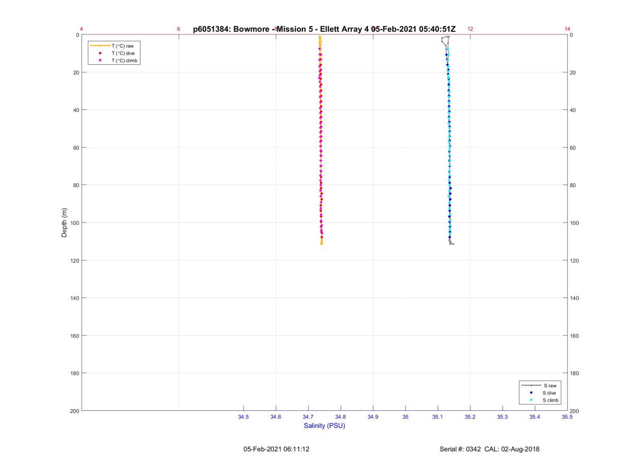Click the red temperature tick label 12
The height and width of the screenshot is (462, 627).
click(470, 29)
